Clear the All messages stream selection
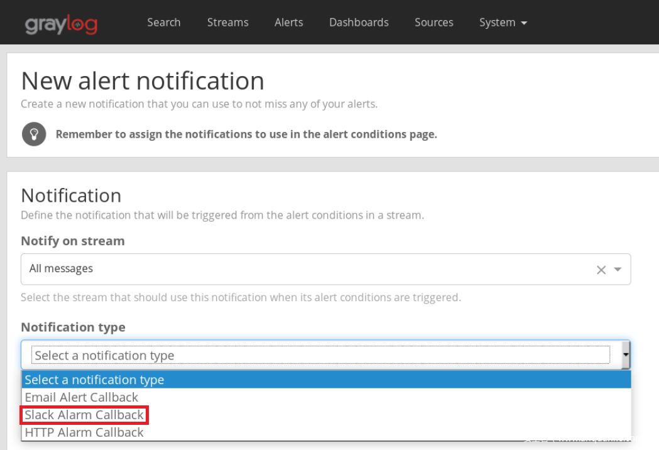Image resolution: width=659 pixels, height=450 pixels. point(601,270)
